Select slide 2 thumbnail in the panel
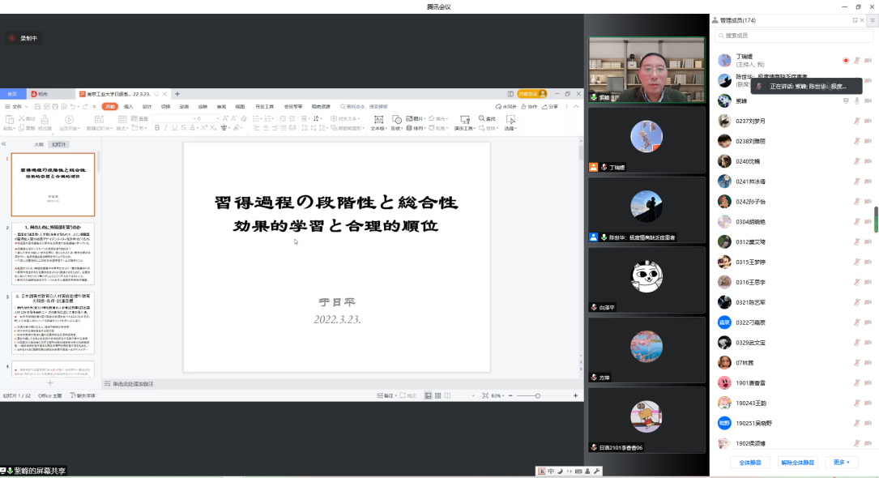Screen dimensions: 879x478 point(53,254)
